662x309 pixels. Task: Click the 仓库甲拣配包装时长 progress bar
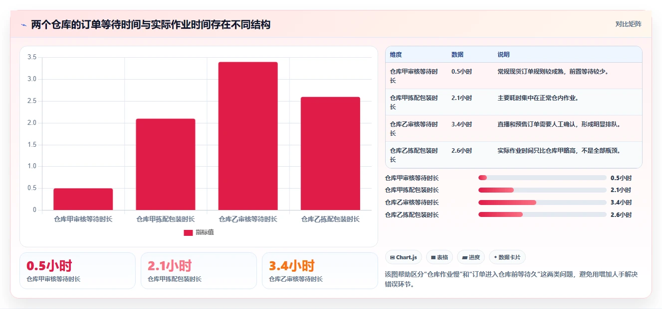[x=542, y=190]
